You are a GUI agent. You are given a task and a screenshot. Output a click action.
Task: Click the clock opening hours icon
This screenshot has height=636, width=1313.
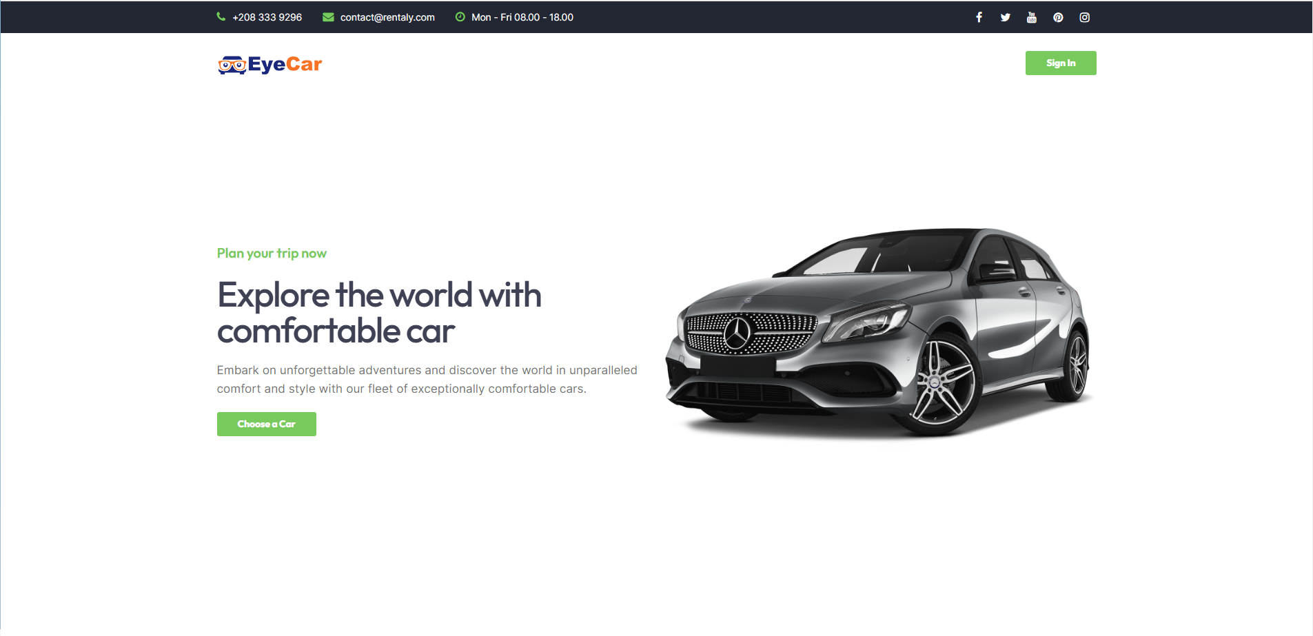point(460,17)
